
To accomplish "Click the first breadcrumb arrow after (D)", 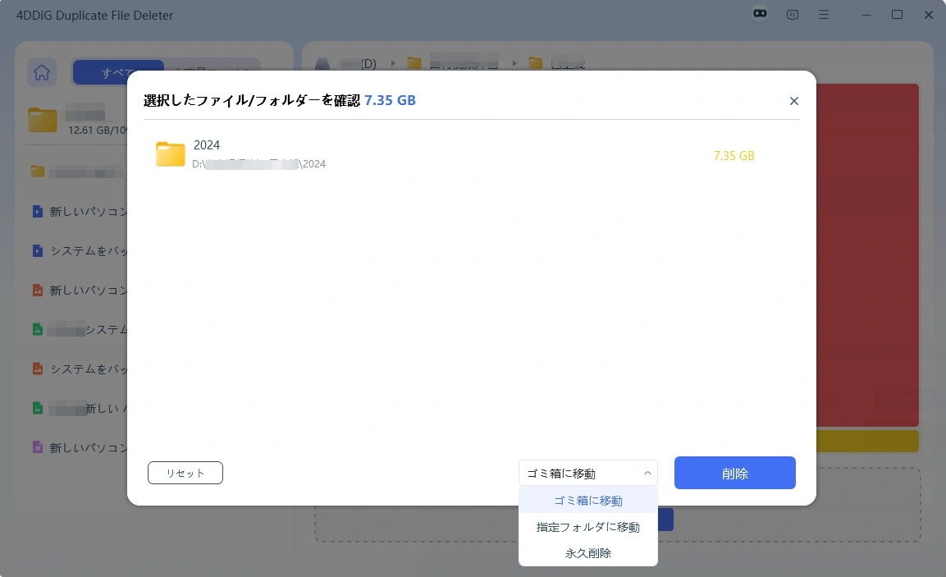I will (x=393, y=62).
